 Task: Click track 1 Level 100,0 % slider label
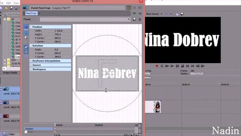(12, 94)
